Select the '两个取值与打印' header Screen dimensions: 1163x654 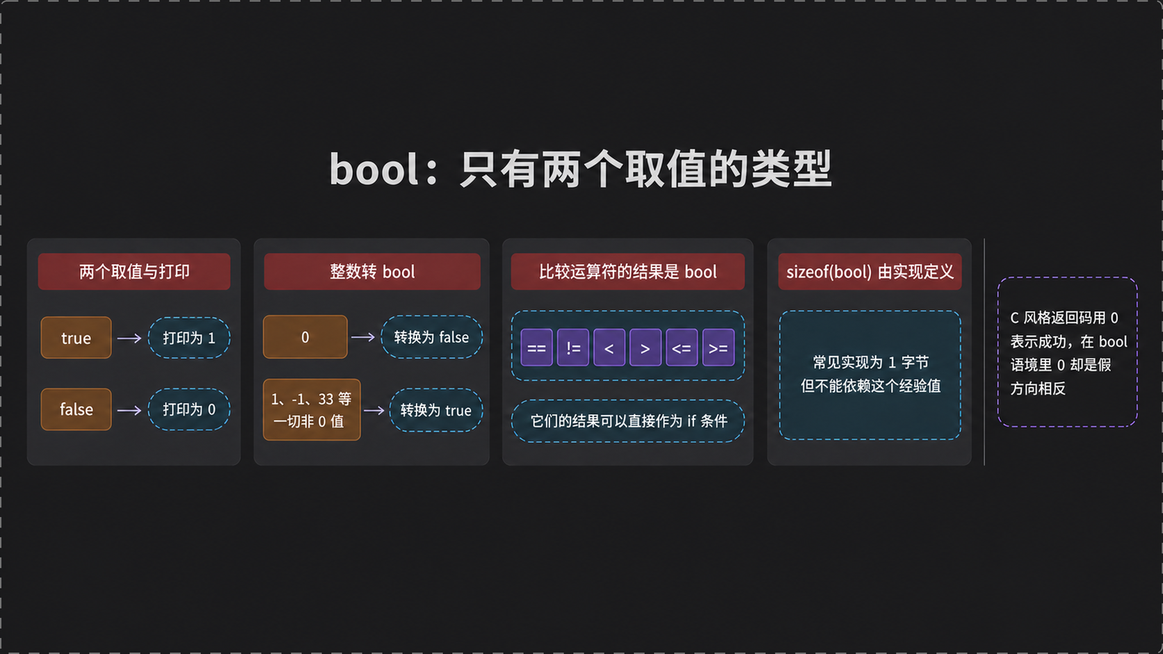click(x=134, y=272)
